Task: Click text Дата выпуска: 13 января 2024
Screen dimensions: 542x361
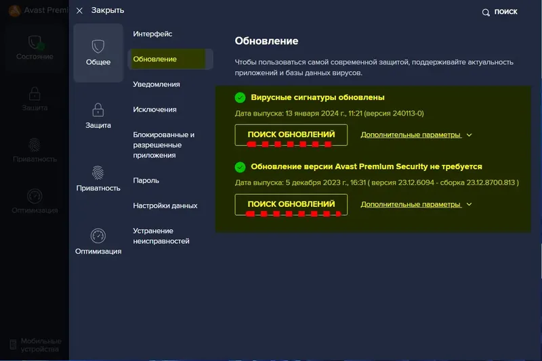Action: click(x=329, y=114)
